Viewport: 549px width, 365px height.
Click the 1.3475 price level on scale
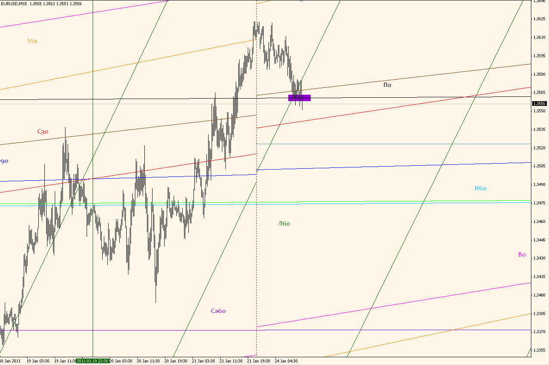[x=540, y=203]
